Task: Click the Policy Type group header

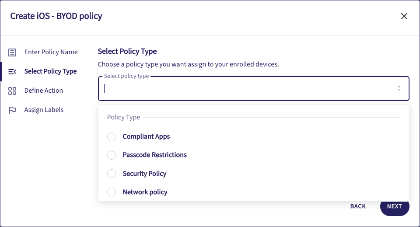Action: (123, 117)
